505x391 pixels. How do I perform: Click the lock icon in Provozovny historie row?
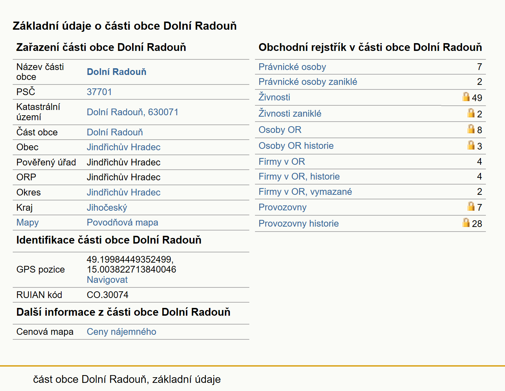[466, 222]
